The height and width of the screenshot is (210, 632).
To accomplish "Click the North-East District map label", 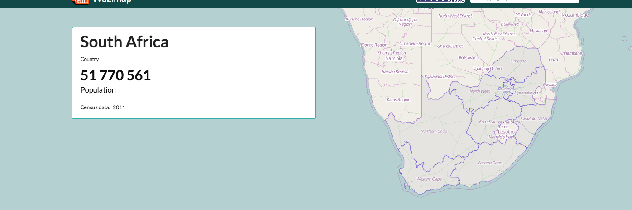I will tap(499, 33).
